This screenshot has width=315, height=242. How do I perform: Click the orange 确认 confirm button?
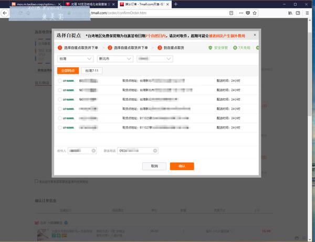(x=182, y=166)
